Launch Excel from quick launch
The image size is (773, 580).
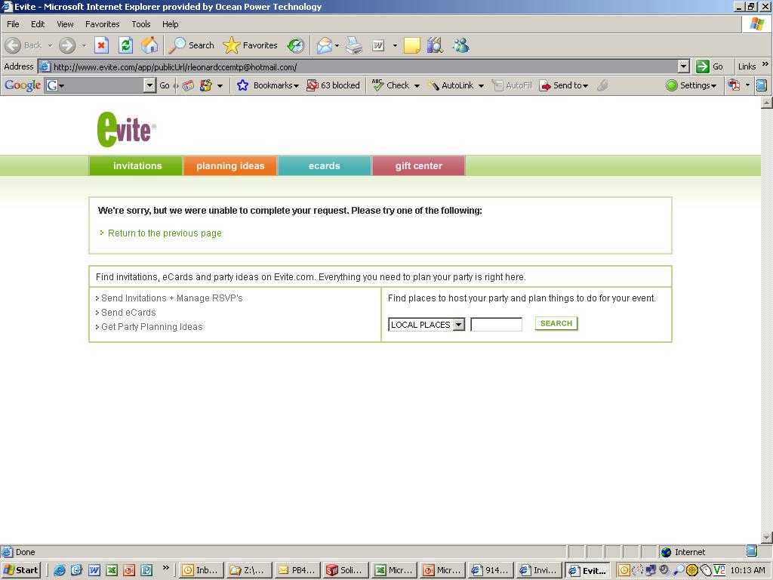112,570
